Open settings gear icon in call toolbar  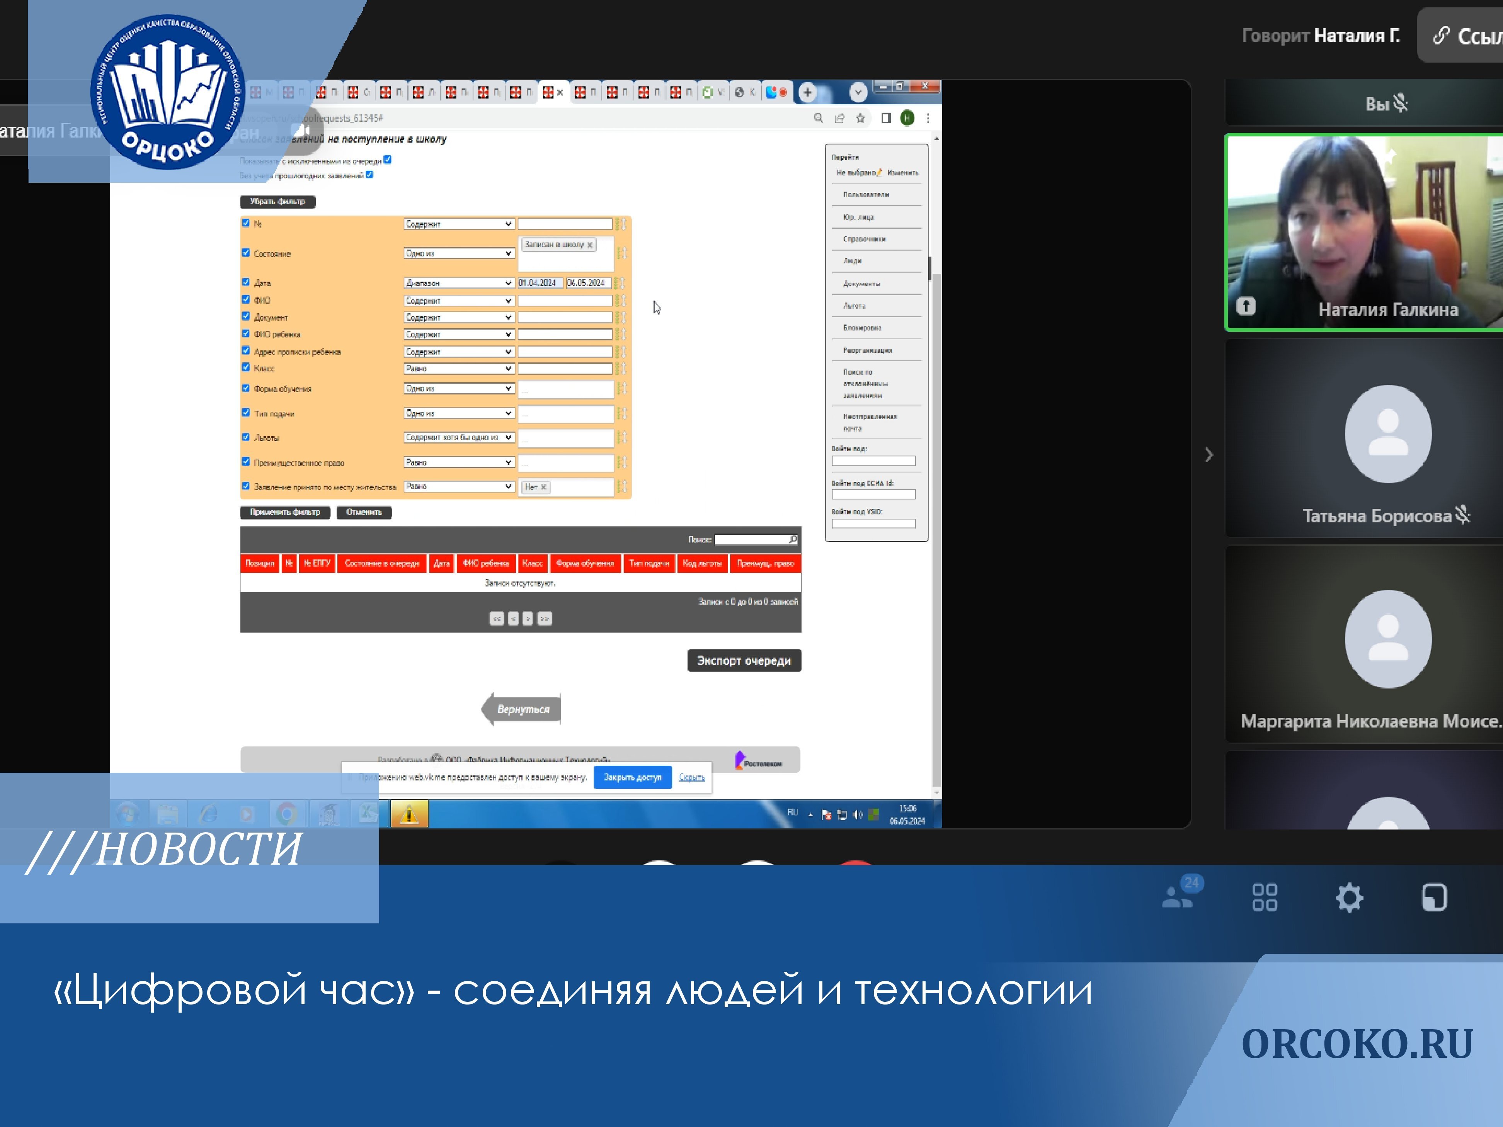(1350, 898)
